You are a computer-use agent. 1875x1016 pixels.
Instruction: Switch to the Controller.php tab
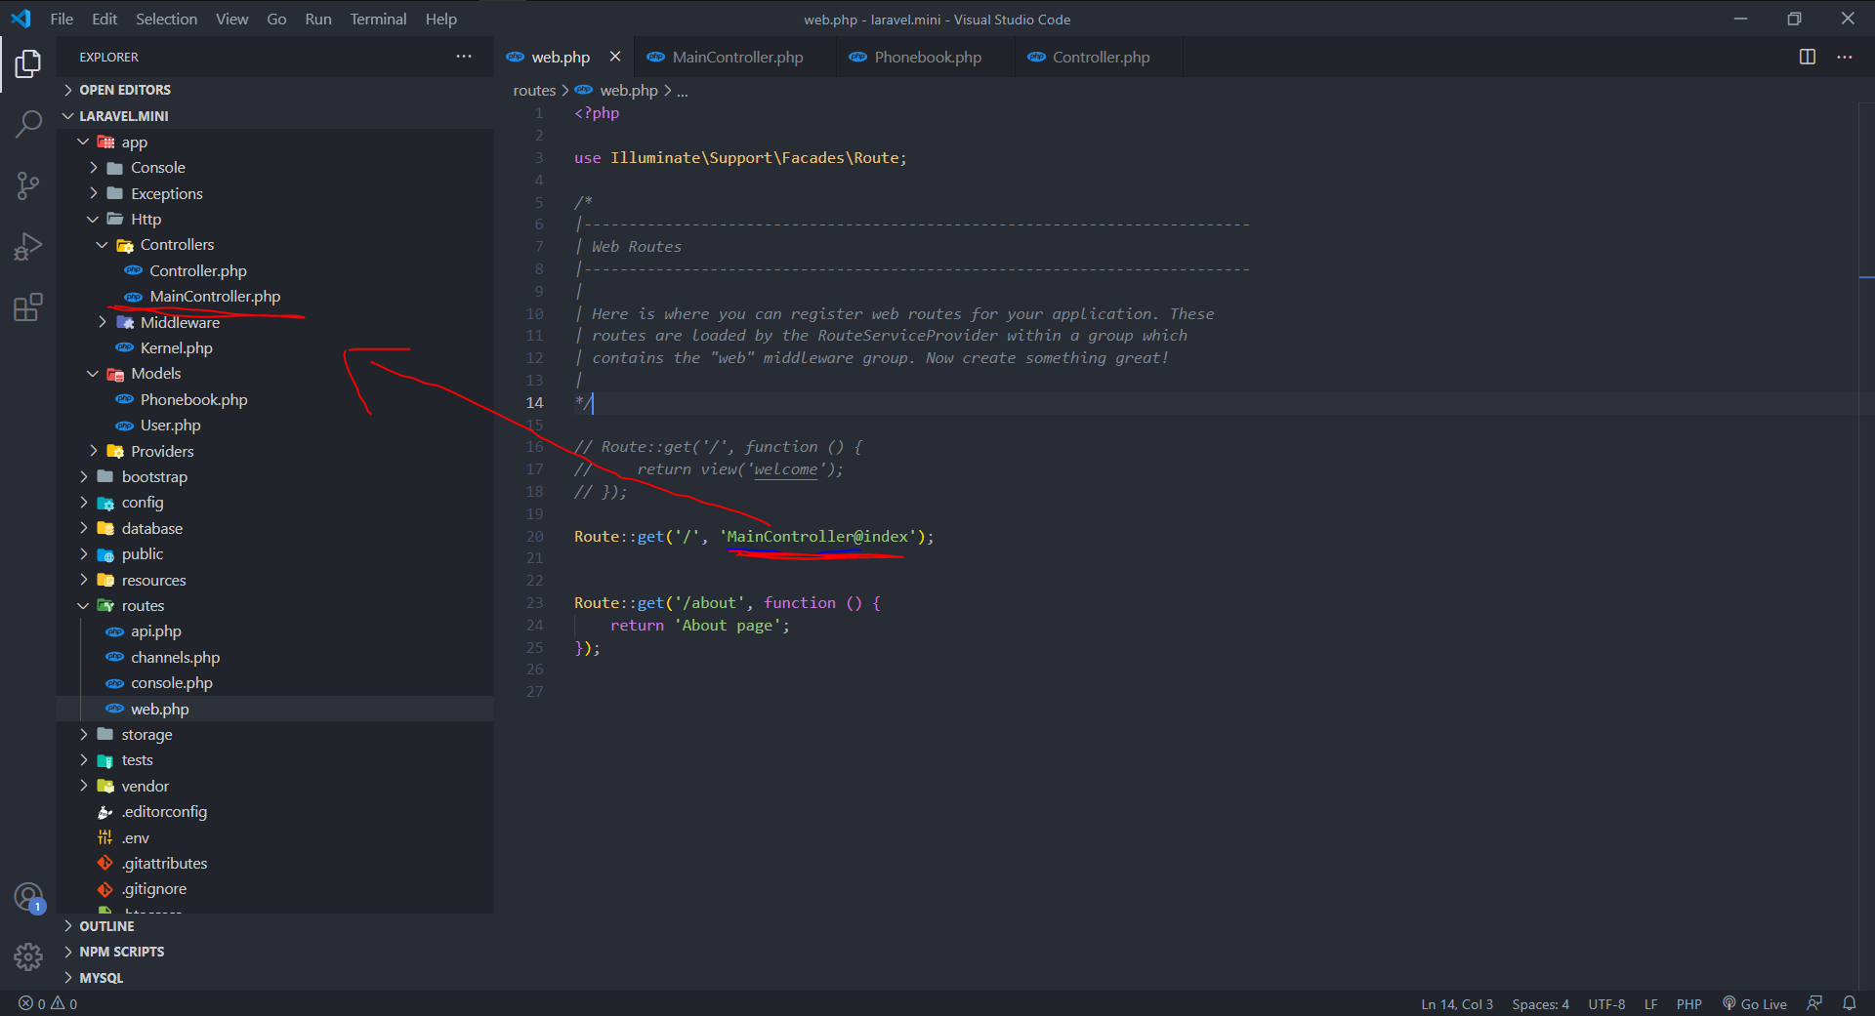coord(1099,57)
